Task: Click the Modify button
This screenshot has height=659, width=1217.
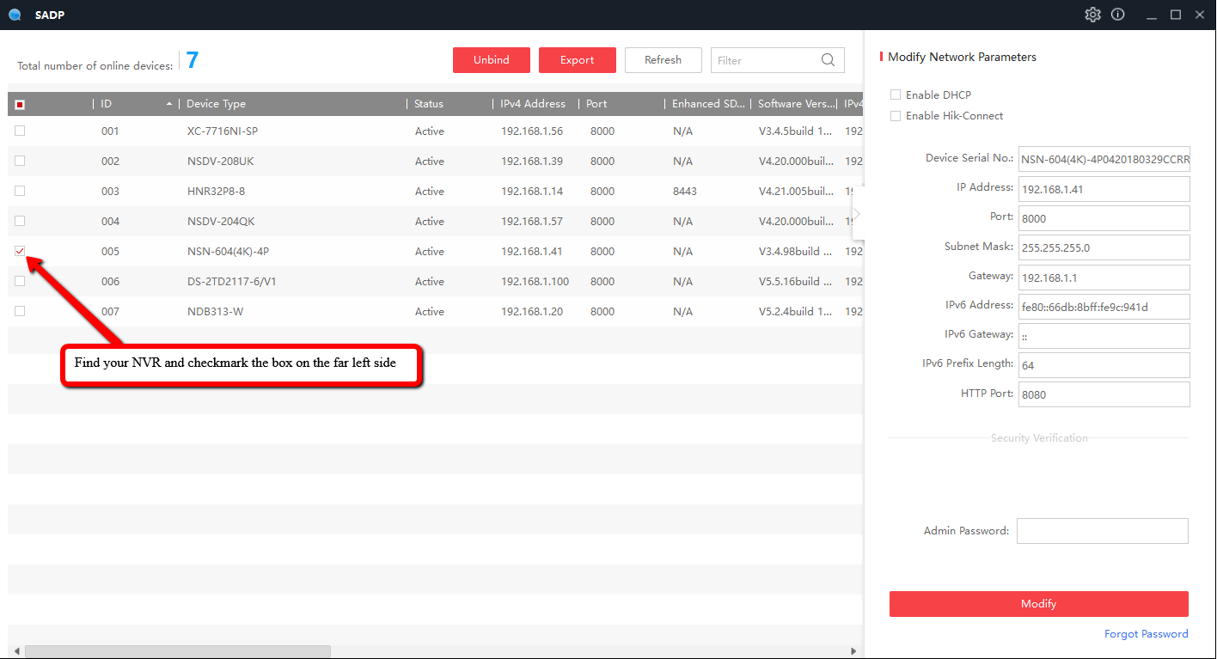Action: coord(1039,604)
